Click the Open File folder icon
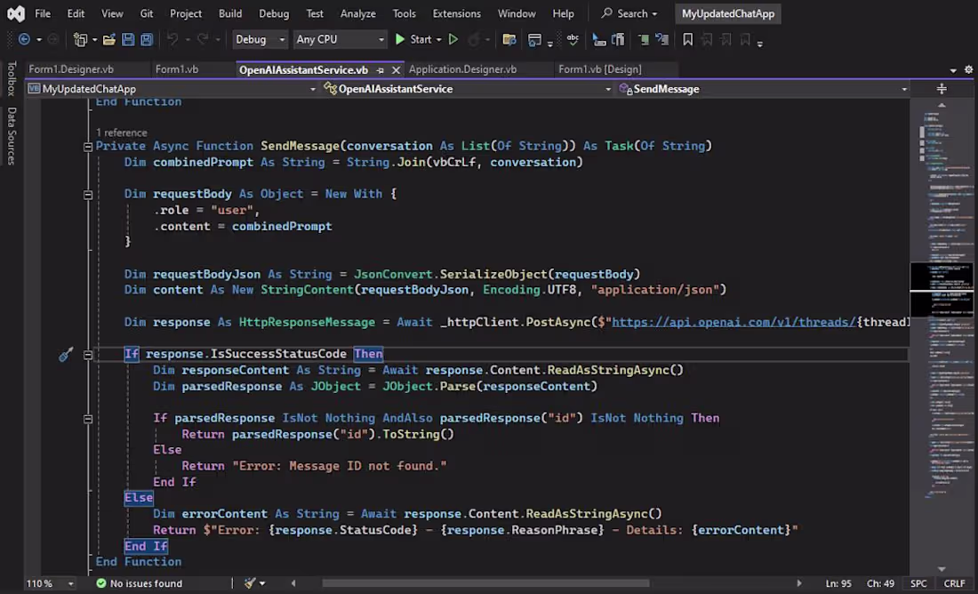The width and height of the screenshot is (978, 594). point(109,39)
